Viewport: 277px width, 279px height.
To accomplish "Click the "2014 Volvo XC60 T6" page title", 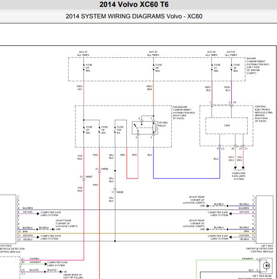I will point(134,5).
